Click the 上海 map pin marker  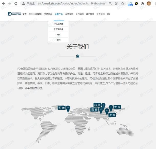pos(107,112)
